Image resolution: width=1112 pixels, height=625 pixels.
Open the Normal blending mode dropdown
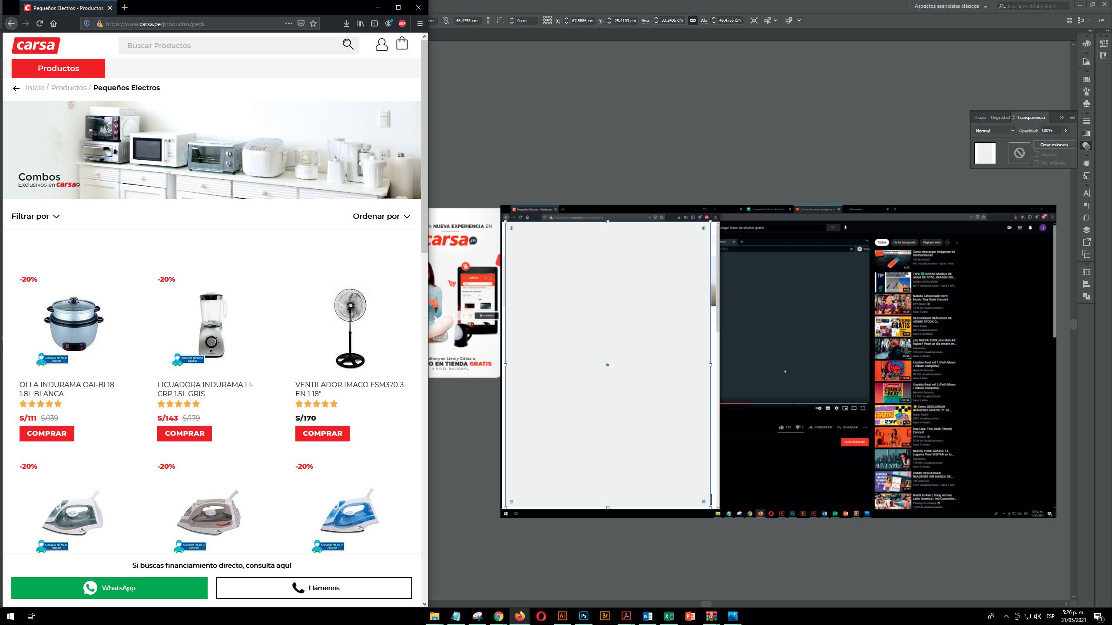(994, 131)
